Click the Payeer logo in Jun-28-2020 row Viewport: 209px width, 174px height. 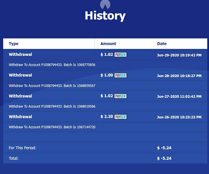click(x=120, y=75)
